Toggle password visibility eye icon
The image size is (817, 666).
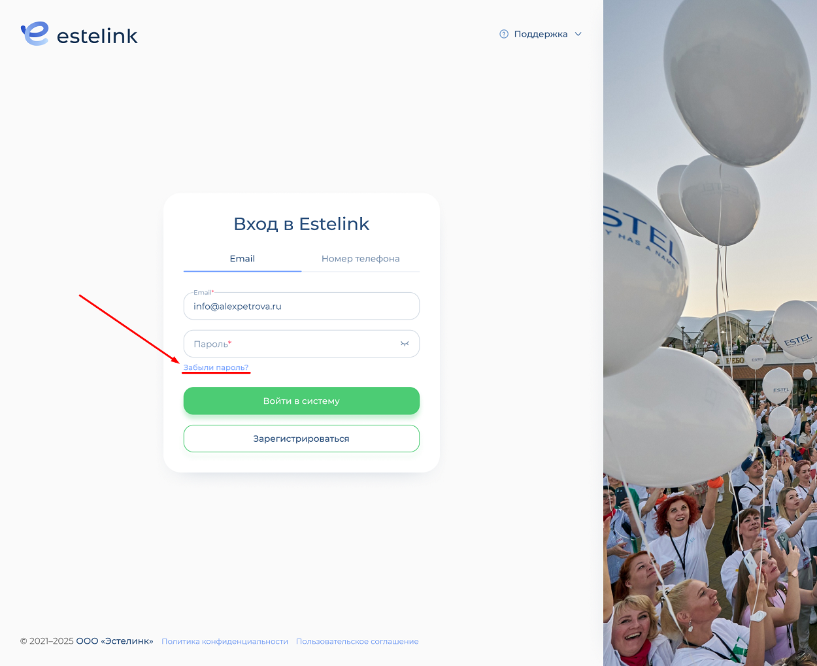click(x=405, y=344)
